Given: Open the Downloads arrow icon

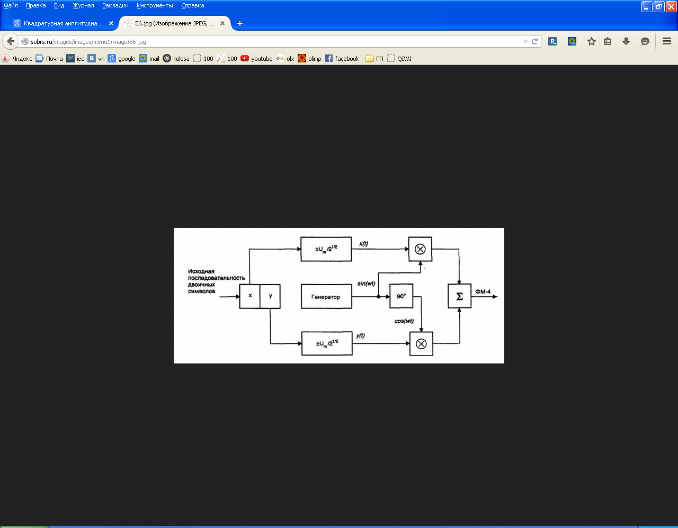Looking at the screenshot, I should (x=626, y=41).
